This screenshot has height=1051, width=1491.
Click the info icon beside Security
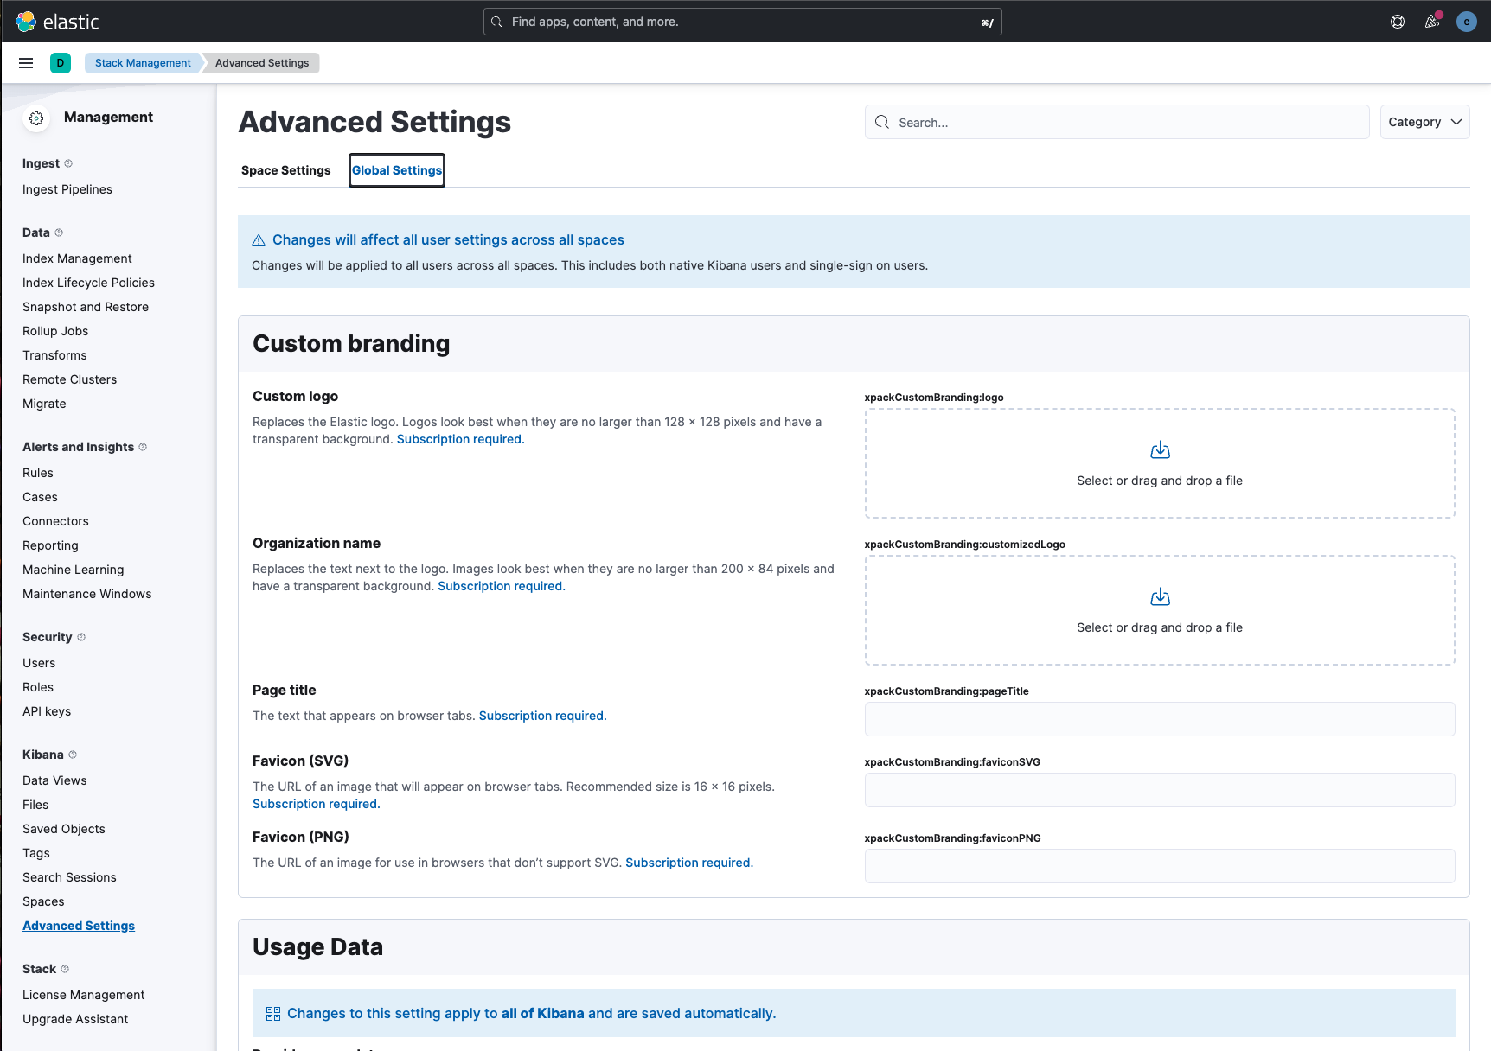[81, 637]
